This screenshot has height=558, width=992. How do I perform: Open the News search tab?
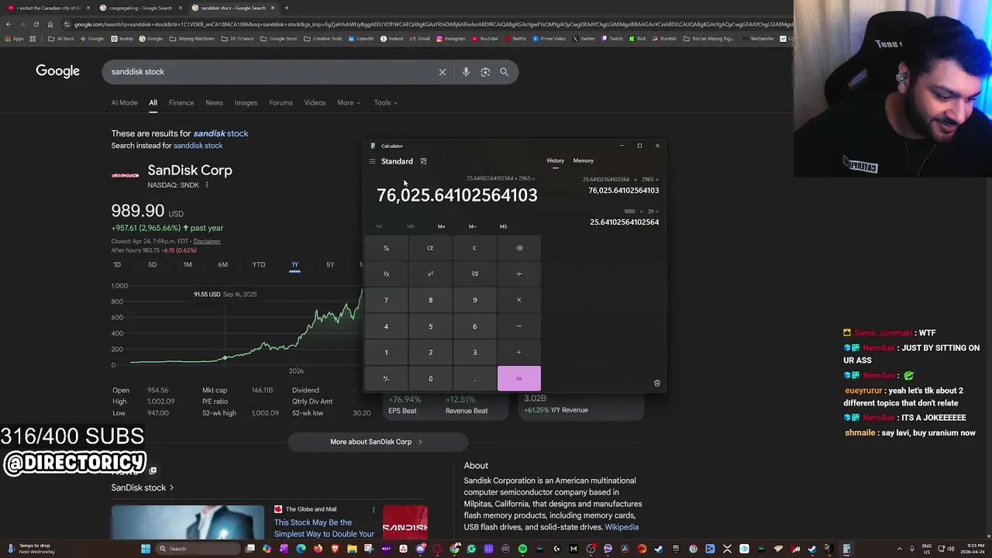214,102
